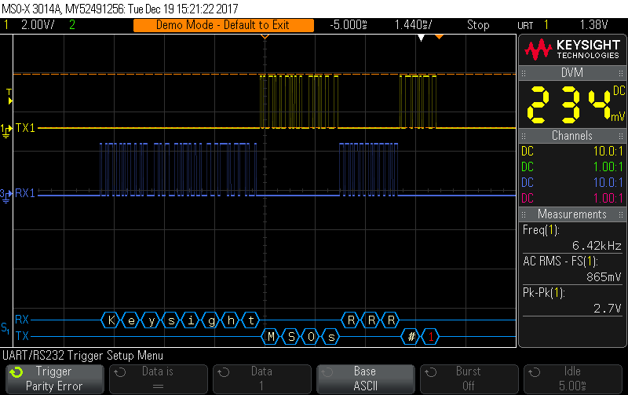
Task: Click the RX1 channel ground marker
Action: (5, 196)
